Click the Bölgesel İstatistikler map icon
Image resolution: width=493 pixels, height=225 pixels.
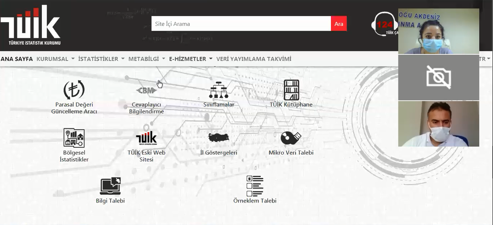coord(74,138)
